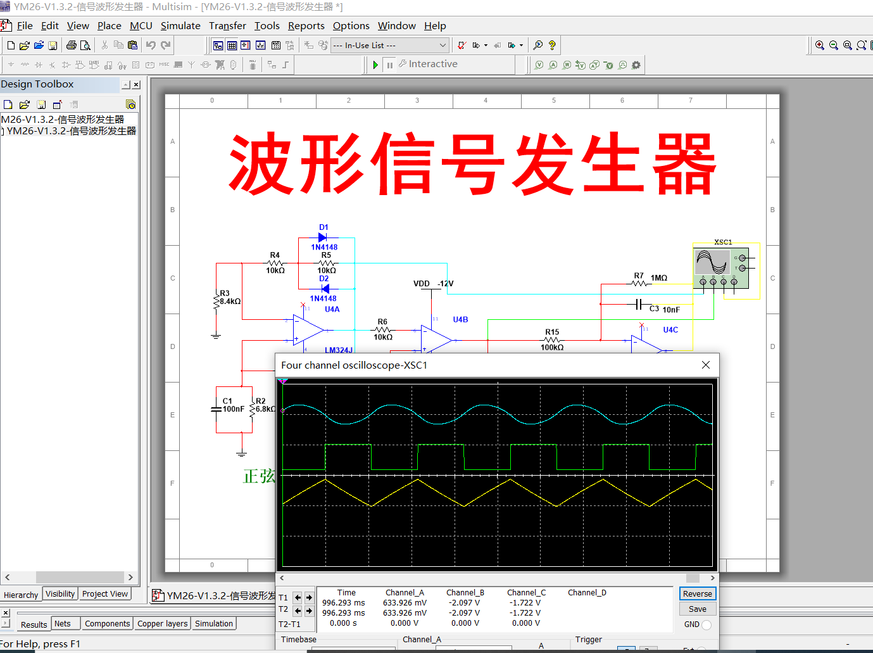Image resolution: width=873 pixels, height=653 pixels.
Task: Click the Print schematic icon
Action: pyautogui.click(x=72, y=45)
